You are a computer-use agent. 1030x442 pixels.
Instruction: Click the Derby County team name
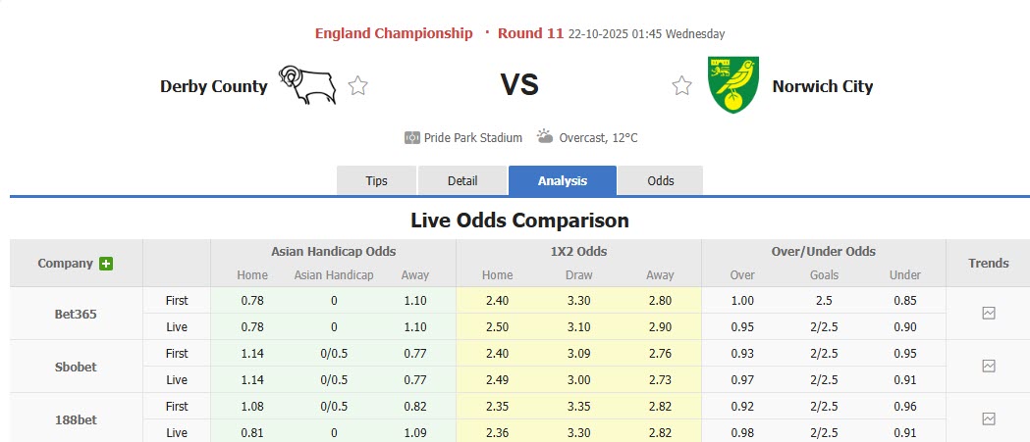tap(213, 86)
